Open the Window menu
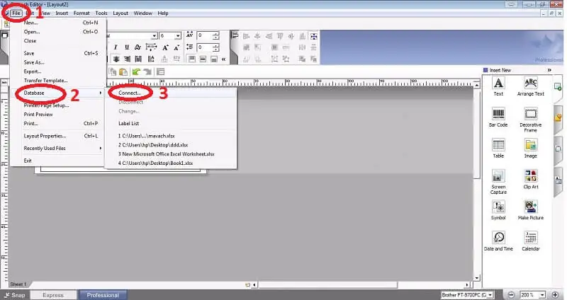The image size is (567, 300). (x=143, y=13)
